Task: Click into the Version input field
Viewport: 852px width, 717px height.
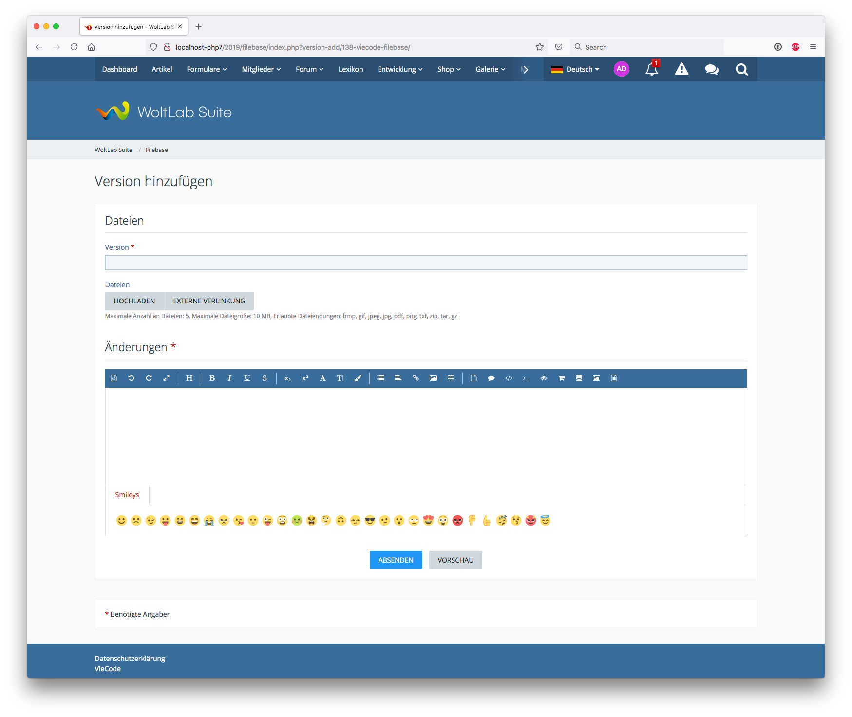Action: (426, 263)
